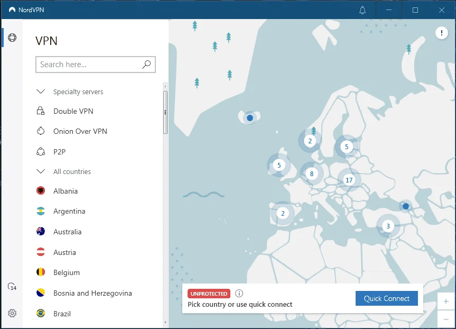Screen dimensions: 456x329
Task: Select the 2-server cluster over Norway
Action: pos(310,141)
